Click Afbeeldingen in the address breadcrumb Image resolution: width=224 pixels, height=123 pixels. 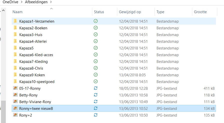tap(36, 2)
